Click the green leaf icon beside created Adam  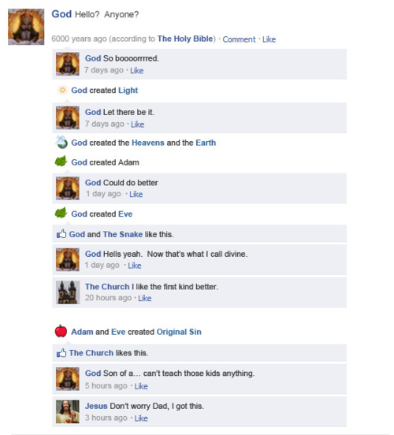(x=61, y=162)
